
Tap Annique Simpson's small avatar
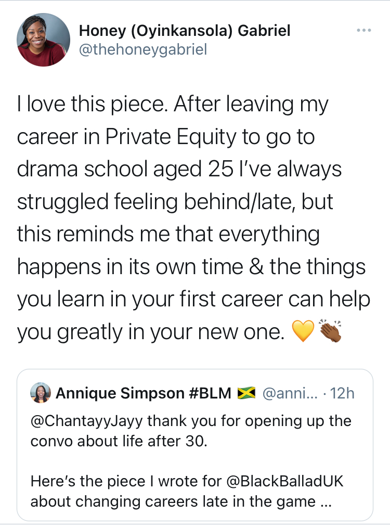[41, 393]
